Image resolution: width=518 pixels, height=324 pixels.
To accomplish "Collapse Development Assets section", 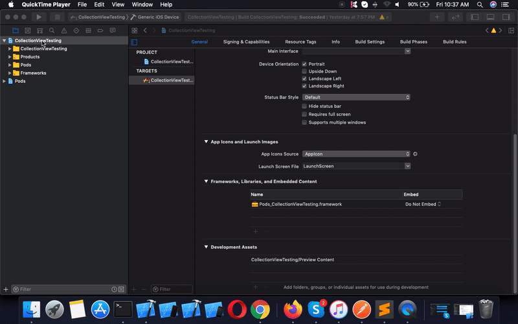I will [206, 247].
